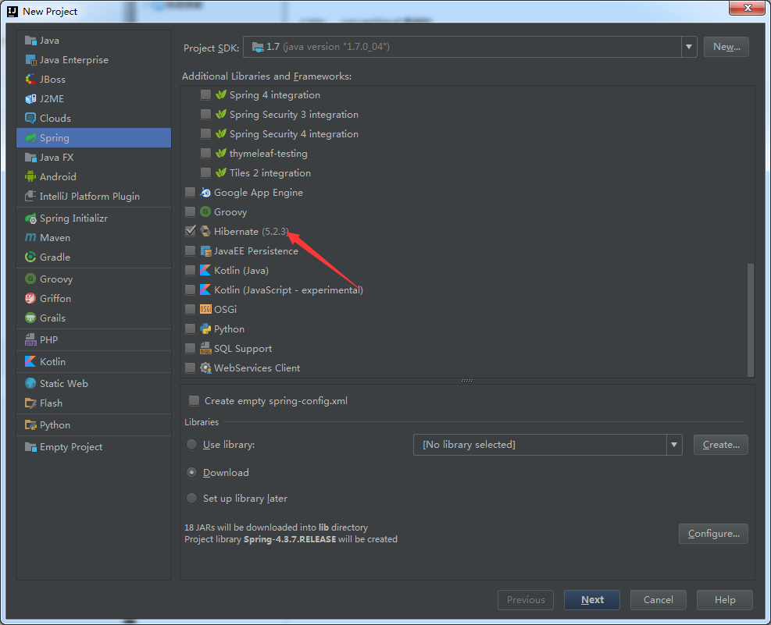
Task: Click the SQL Support icon
Action: [205, 349]
